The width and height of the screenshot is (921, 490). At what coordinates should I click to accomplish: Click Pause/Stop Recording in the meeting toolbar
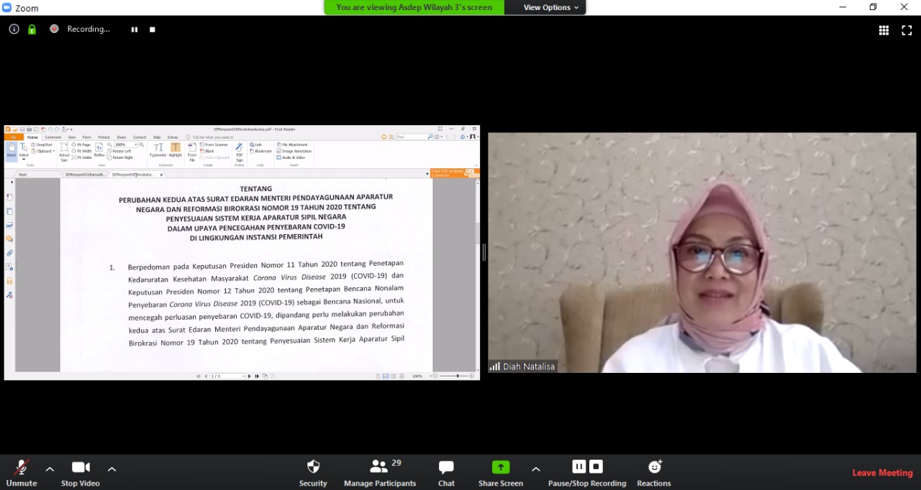(587, 473)
